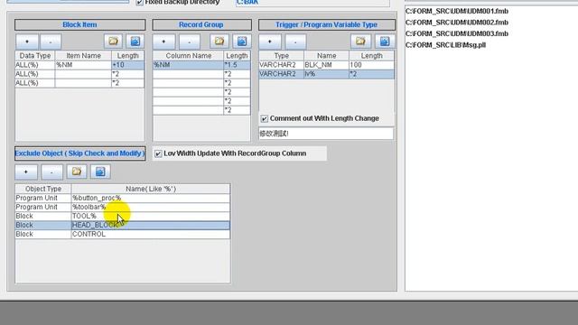Click Name( Like '%') column header
Screen dimensions: 578x325
[151, 189]
